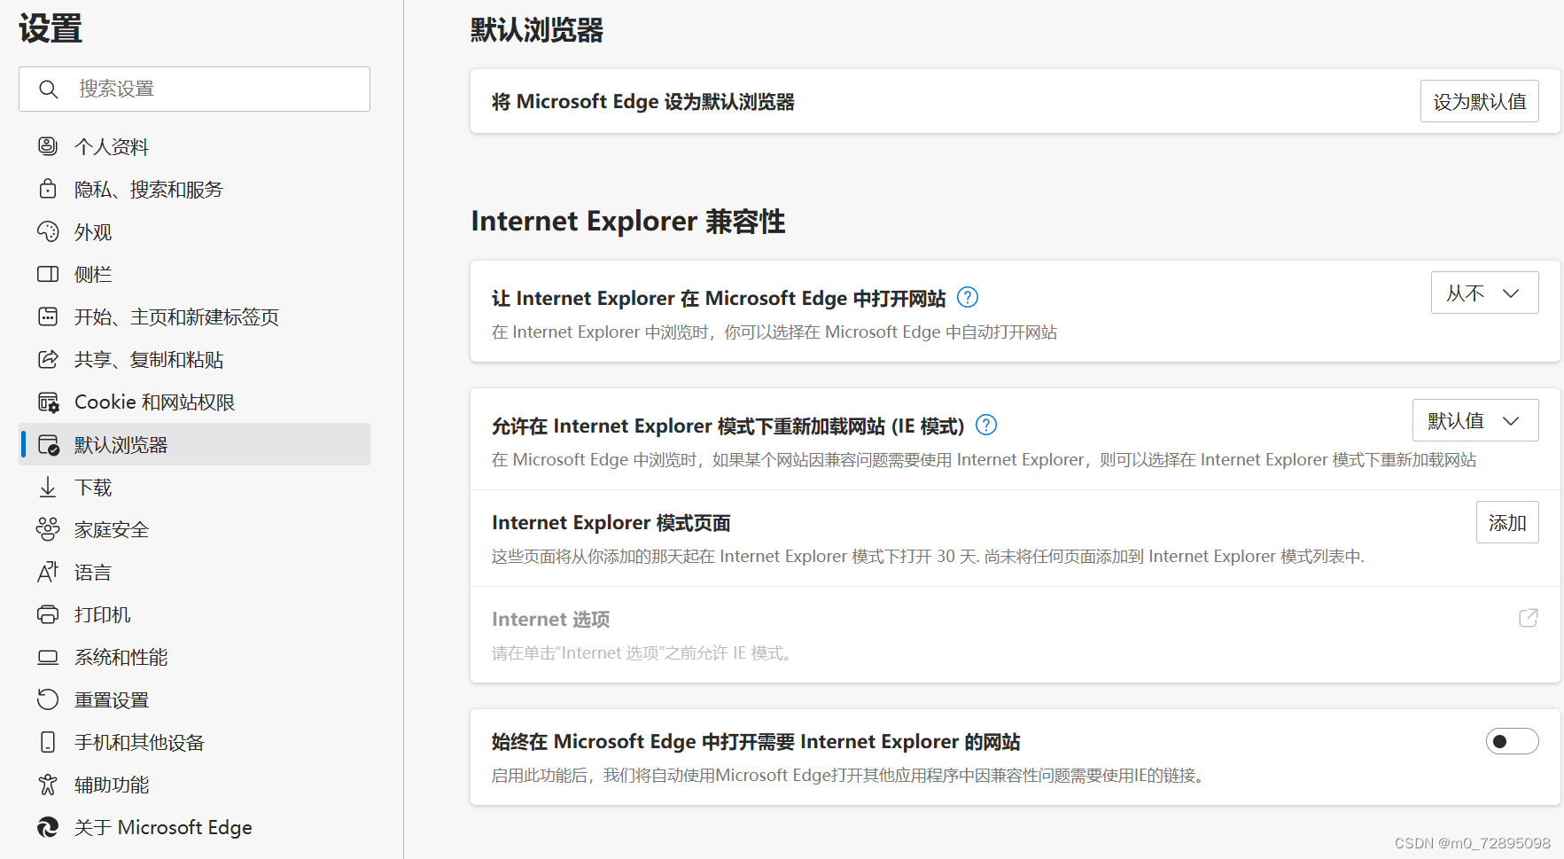The width and height of the screenshot is (1564, 859).
Task: Go to 下载 settings
Action: point(195,487)
